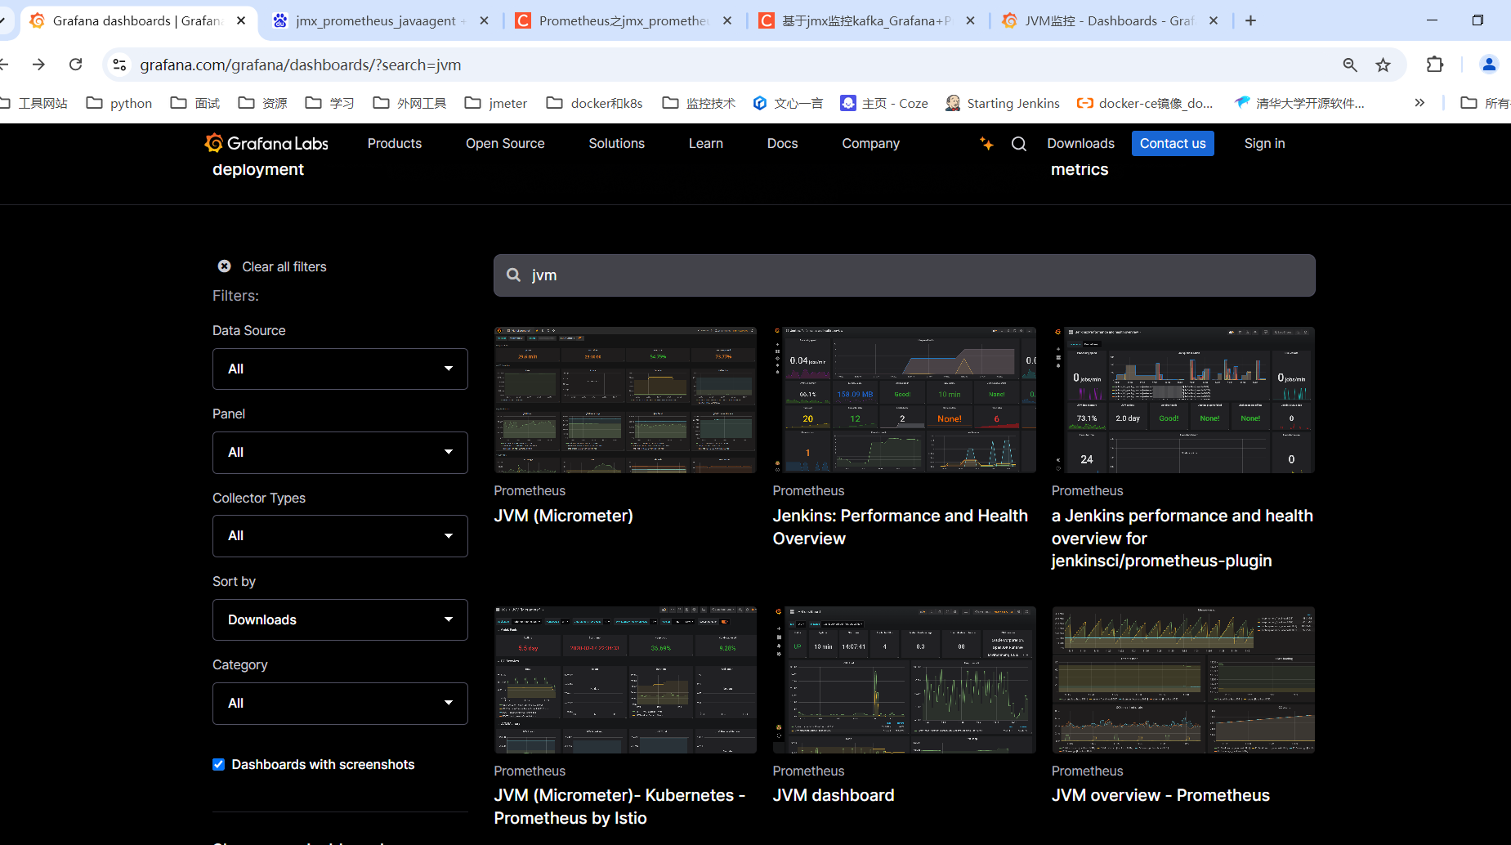Open the Open Source navigation menu
The image size is (1511, 845).
click(505, 144)
